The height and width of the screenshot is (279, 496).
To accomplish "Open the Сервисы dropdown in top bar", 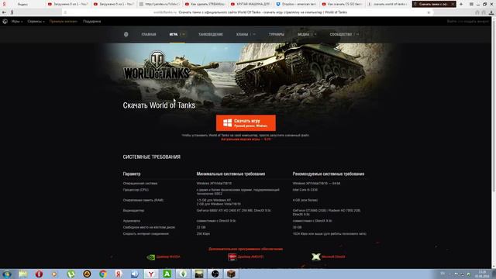I will click(x=36, y=22).
